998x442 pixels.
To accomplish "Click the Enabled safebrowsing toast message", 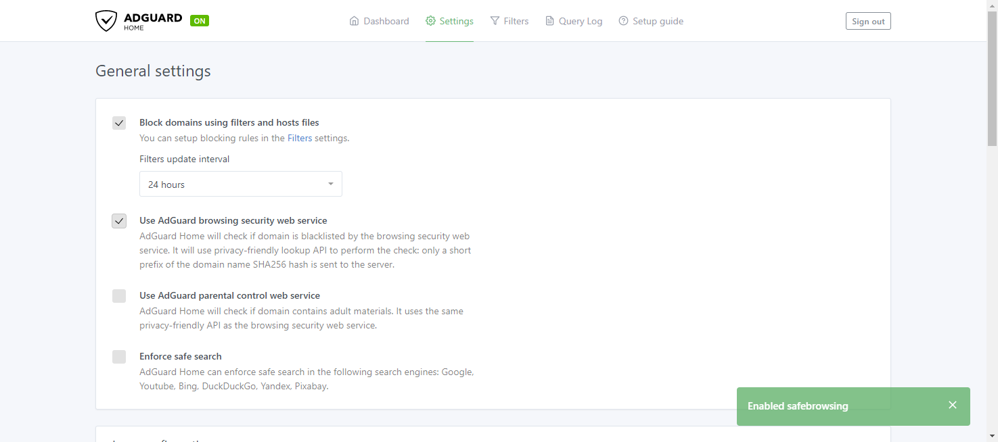I will coord(798,406).
